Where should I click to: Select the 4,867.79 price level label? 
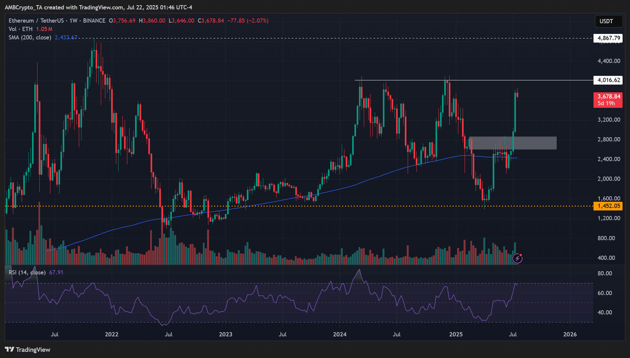[608, 38]
